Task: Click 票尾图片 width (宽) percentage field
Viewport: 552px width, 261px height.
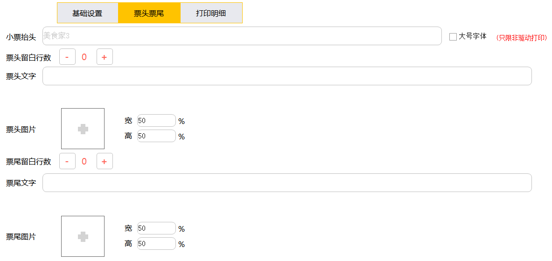Action: (156, 228)
